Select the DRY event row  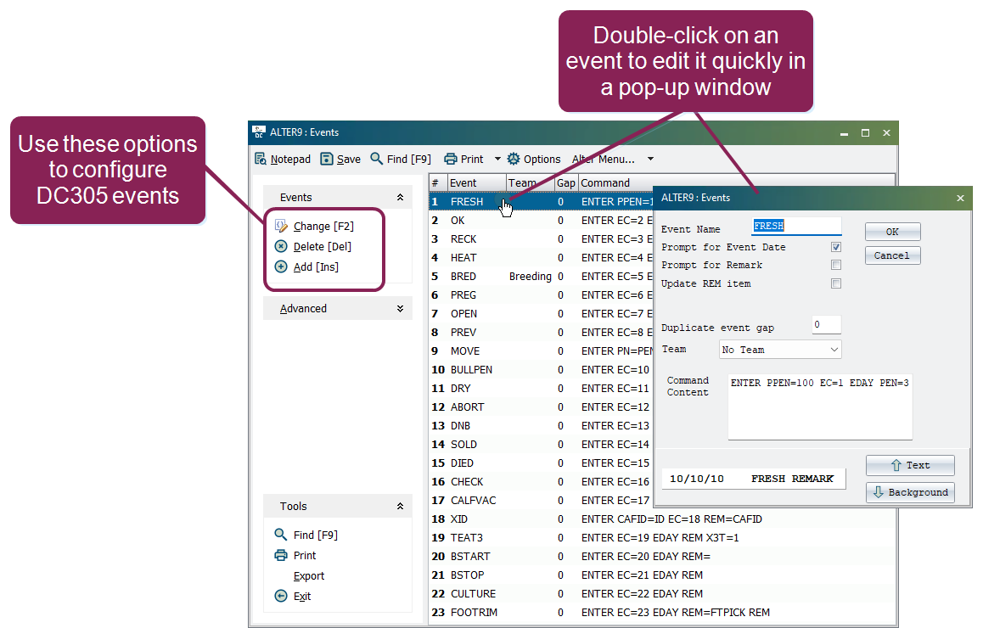541,389
